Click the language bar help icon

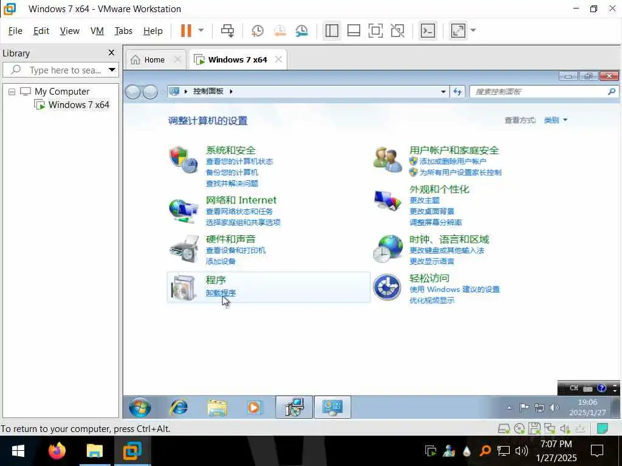click(x=601, y=388)
